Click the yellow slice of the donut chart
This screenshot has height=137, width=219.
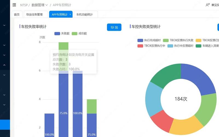coord(186,126)
